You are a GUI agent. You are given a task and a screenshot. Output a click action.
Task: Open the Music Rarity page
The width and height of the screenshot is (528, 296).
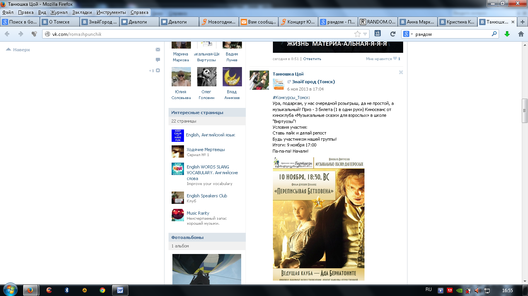[x=198, y=213]
